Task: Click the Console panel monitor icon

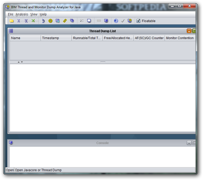Action: (11, 143)
